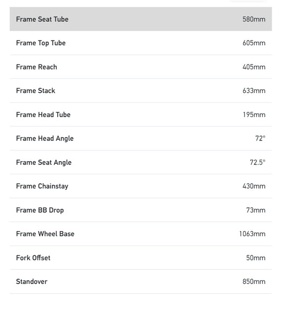Select the Fork Offset label

[33, 258]
